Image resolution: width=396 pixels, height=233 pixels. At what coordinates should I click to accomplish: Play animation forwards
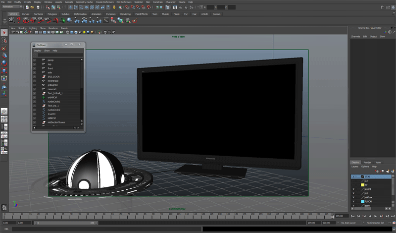376,216
